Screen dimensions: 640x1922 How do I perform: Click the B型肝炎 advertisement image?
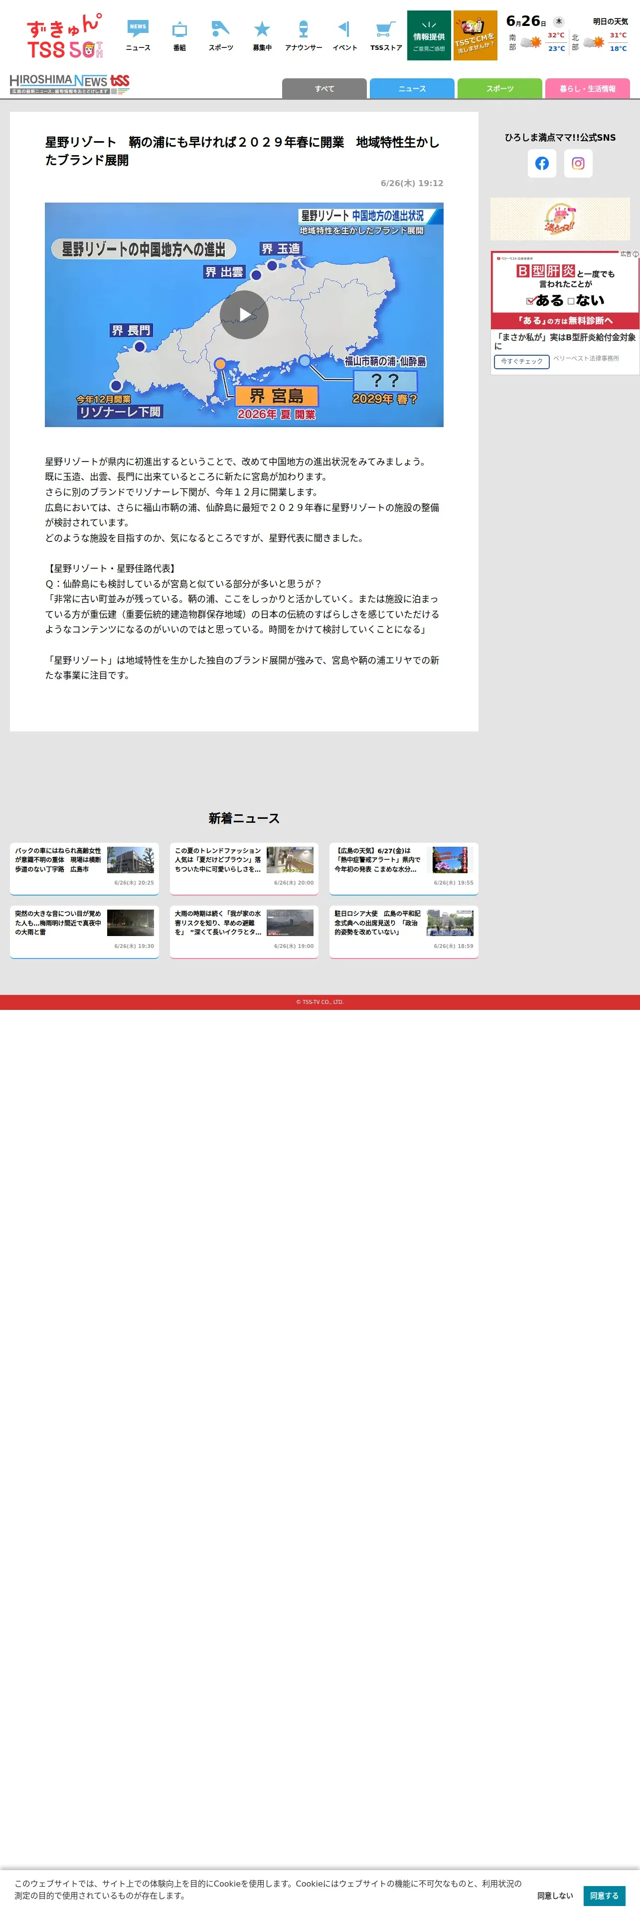point(565,290)
